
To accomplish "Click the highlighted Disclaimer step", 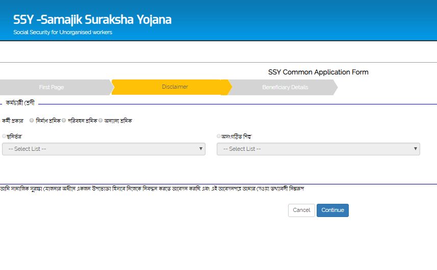I will click(x=175, y=87).
